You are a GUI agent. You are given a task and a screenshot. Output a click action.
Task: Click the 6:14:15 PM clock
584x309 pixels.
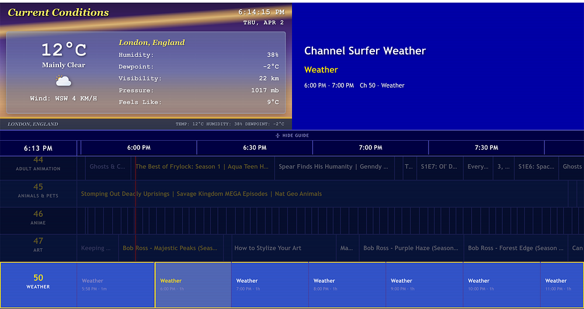point(261,12)
